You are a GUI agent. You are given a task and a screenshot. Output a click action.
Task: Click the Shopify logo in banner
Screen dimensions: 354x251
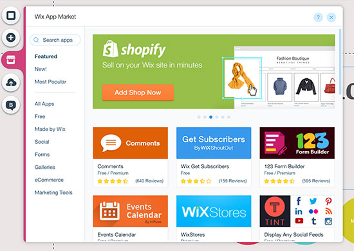coord(134,49)
